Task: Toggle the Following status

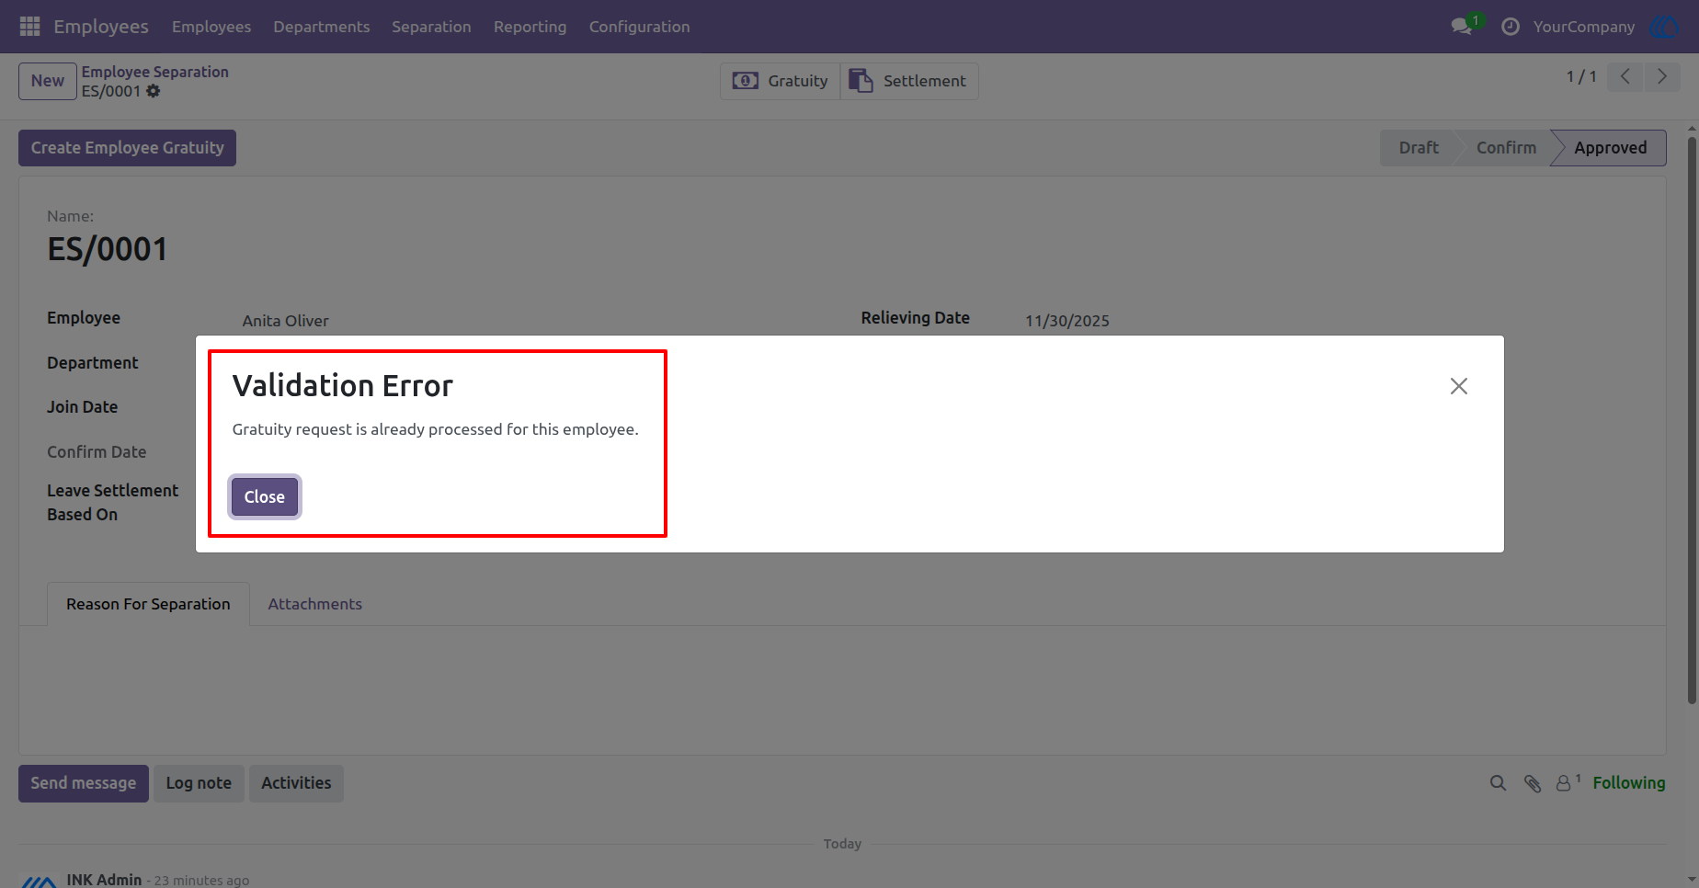Action: [x=1629, y=783]
